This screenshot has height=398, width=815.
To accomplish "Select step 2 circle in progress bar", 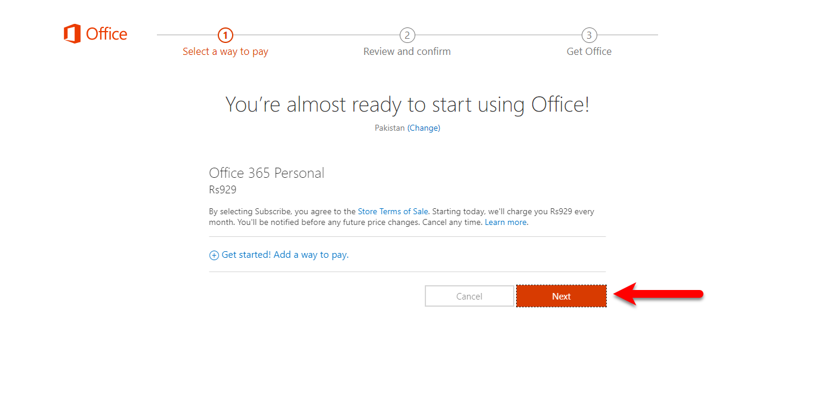I will click(407, 35).
